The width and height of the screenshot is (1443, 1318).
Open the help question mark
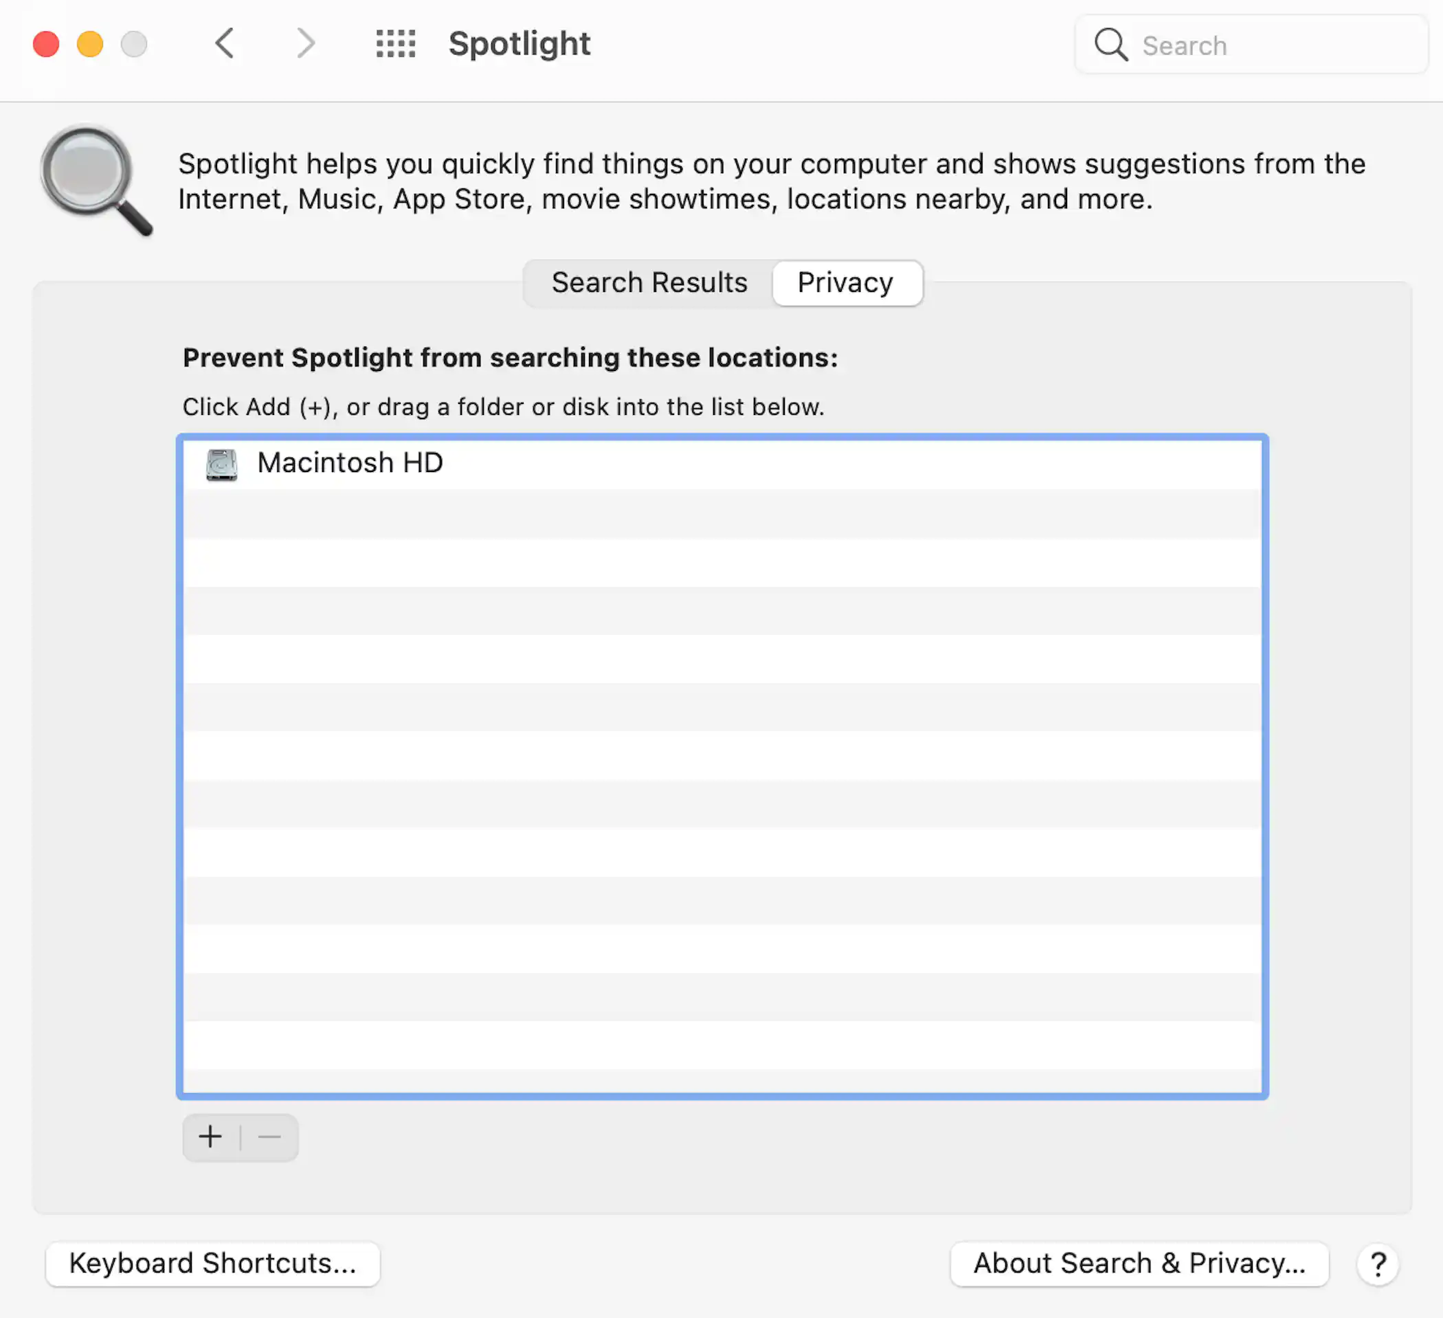[1378, 1264]
